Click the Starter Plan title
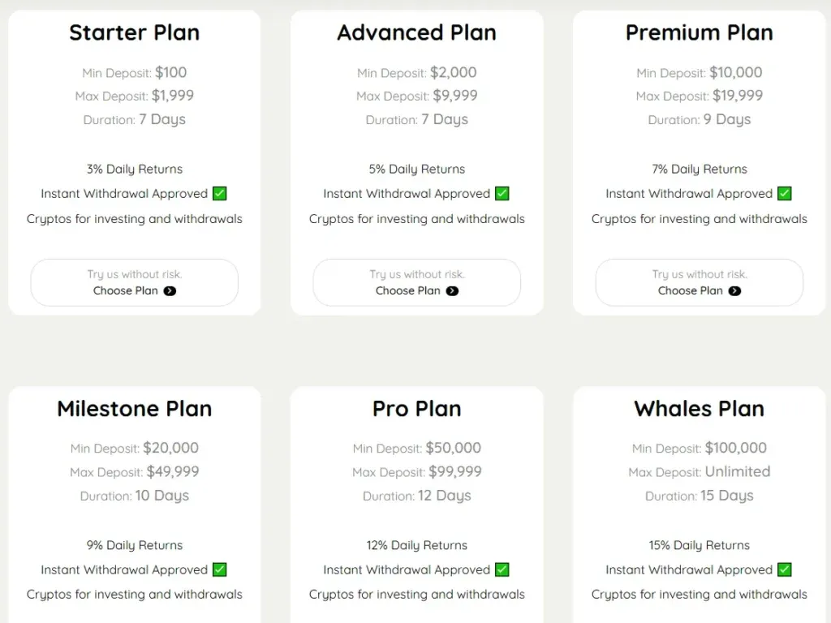The image size is (831, 623). point(134,32)
